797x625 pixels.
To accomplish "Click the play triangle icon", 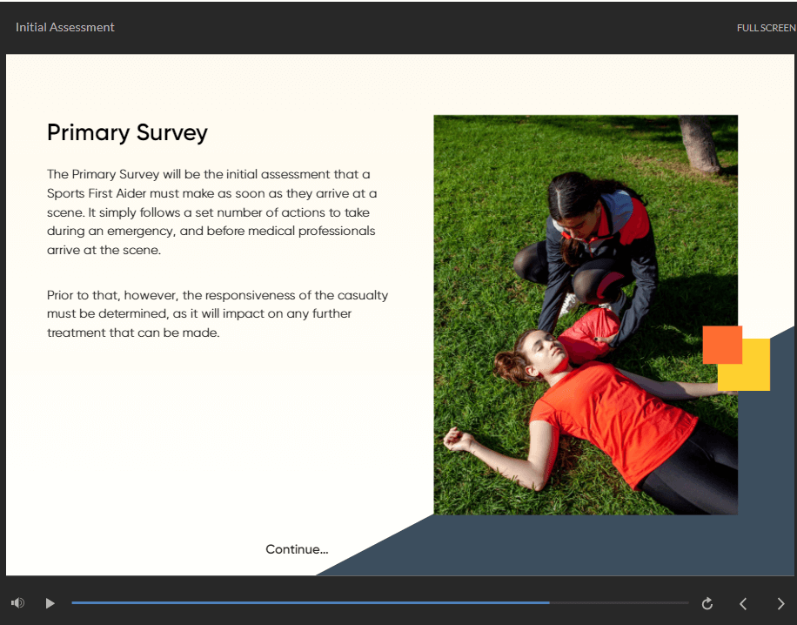I will click(x=50, y=602).
